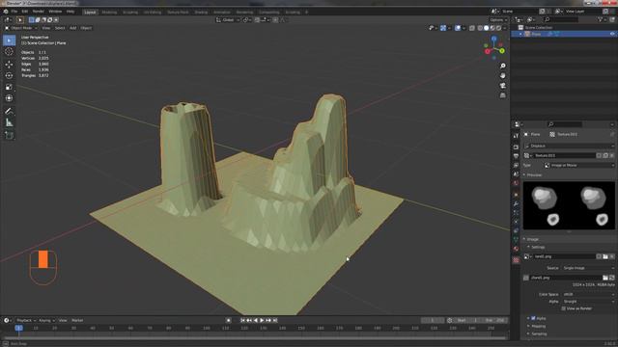Toggle the View as Render checkbox
The height and width of the screenshot is (347, 618).
tap(564, 308)
